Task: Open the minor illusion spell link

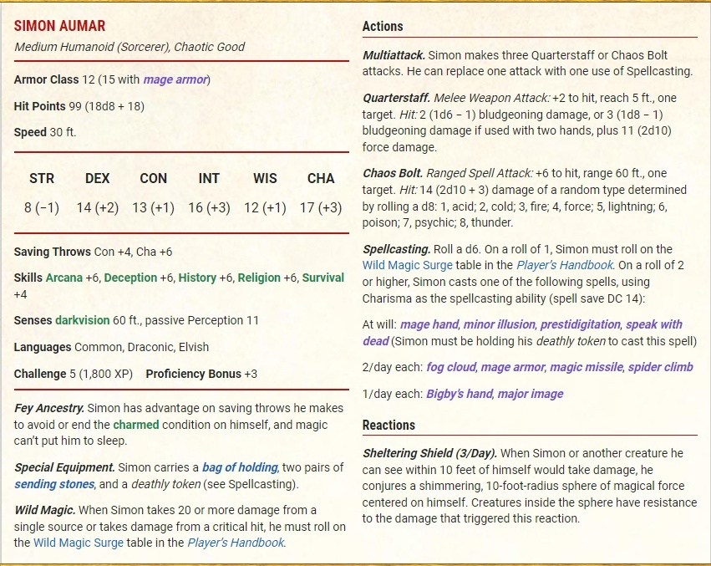Action: coord(500,324)
